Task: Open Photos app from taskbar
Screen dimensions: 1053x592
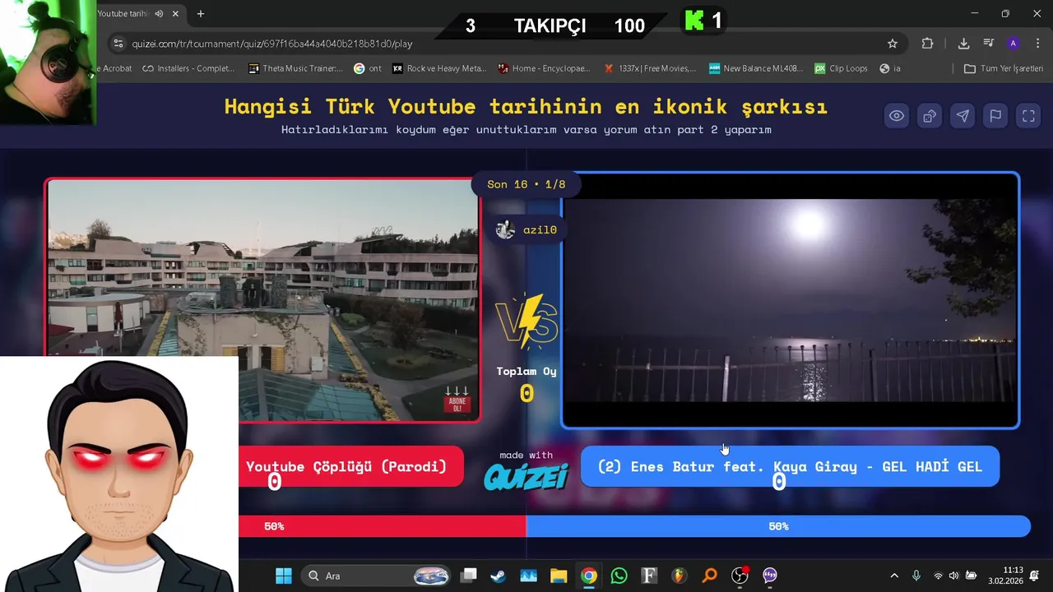Action: [528, 576]
